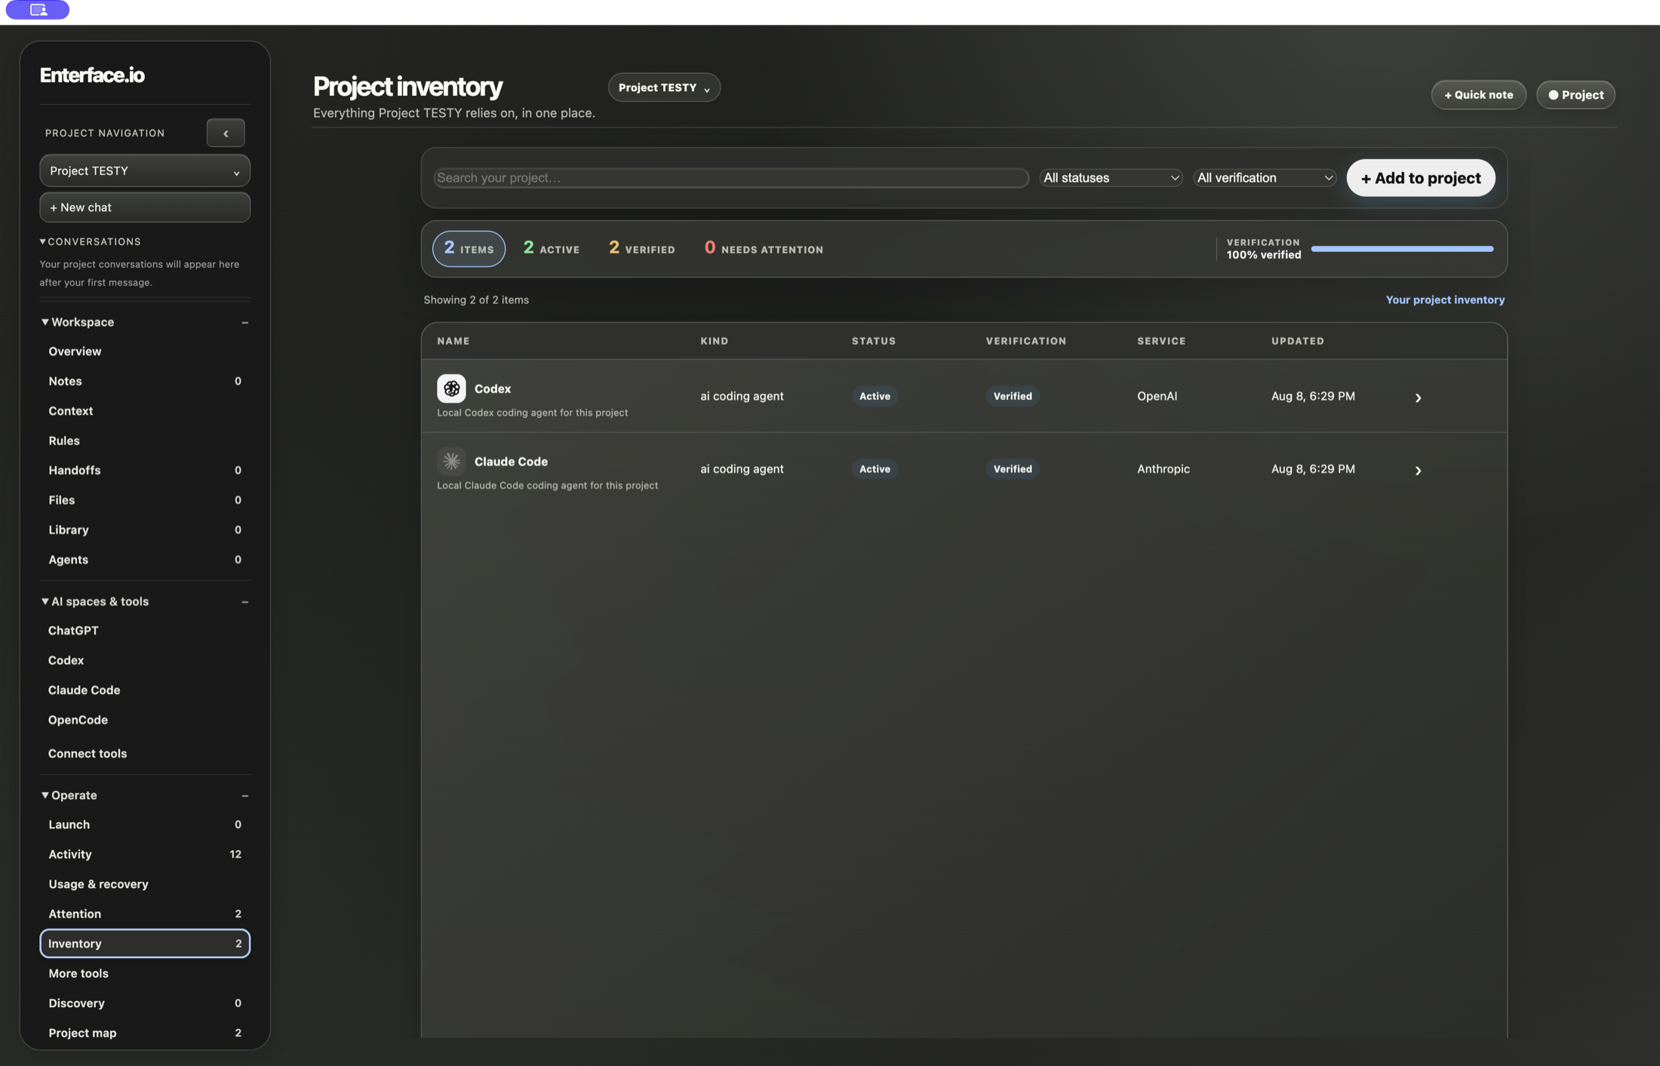
Task: Click the '100% verified' label
Action: 1264,255
